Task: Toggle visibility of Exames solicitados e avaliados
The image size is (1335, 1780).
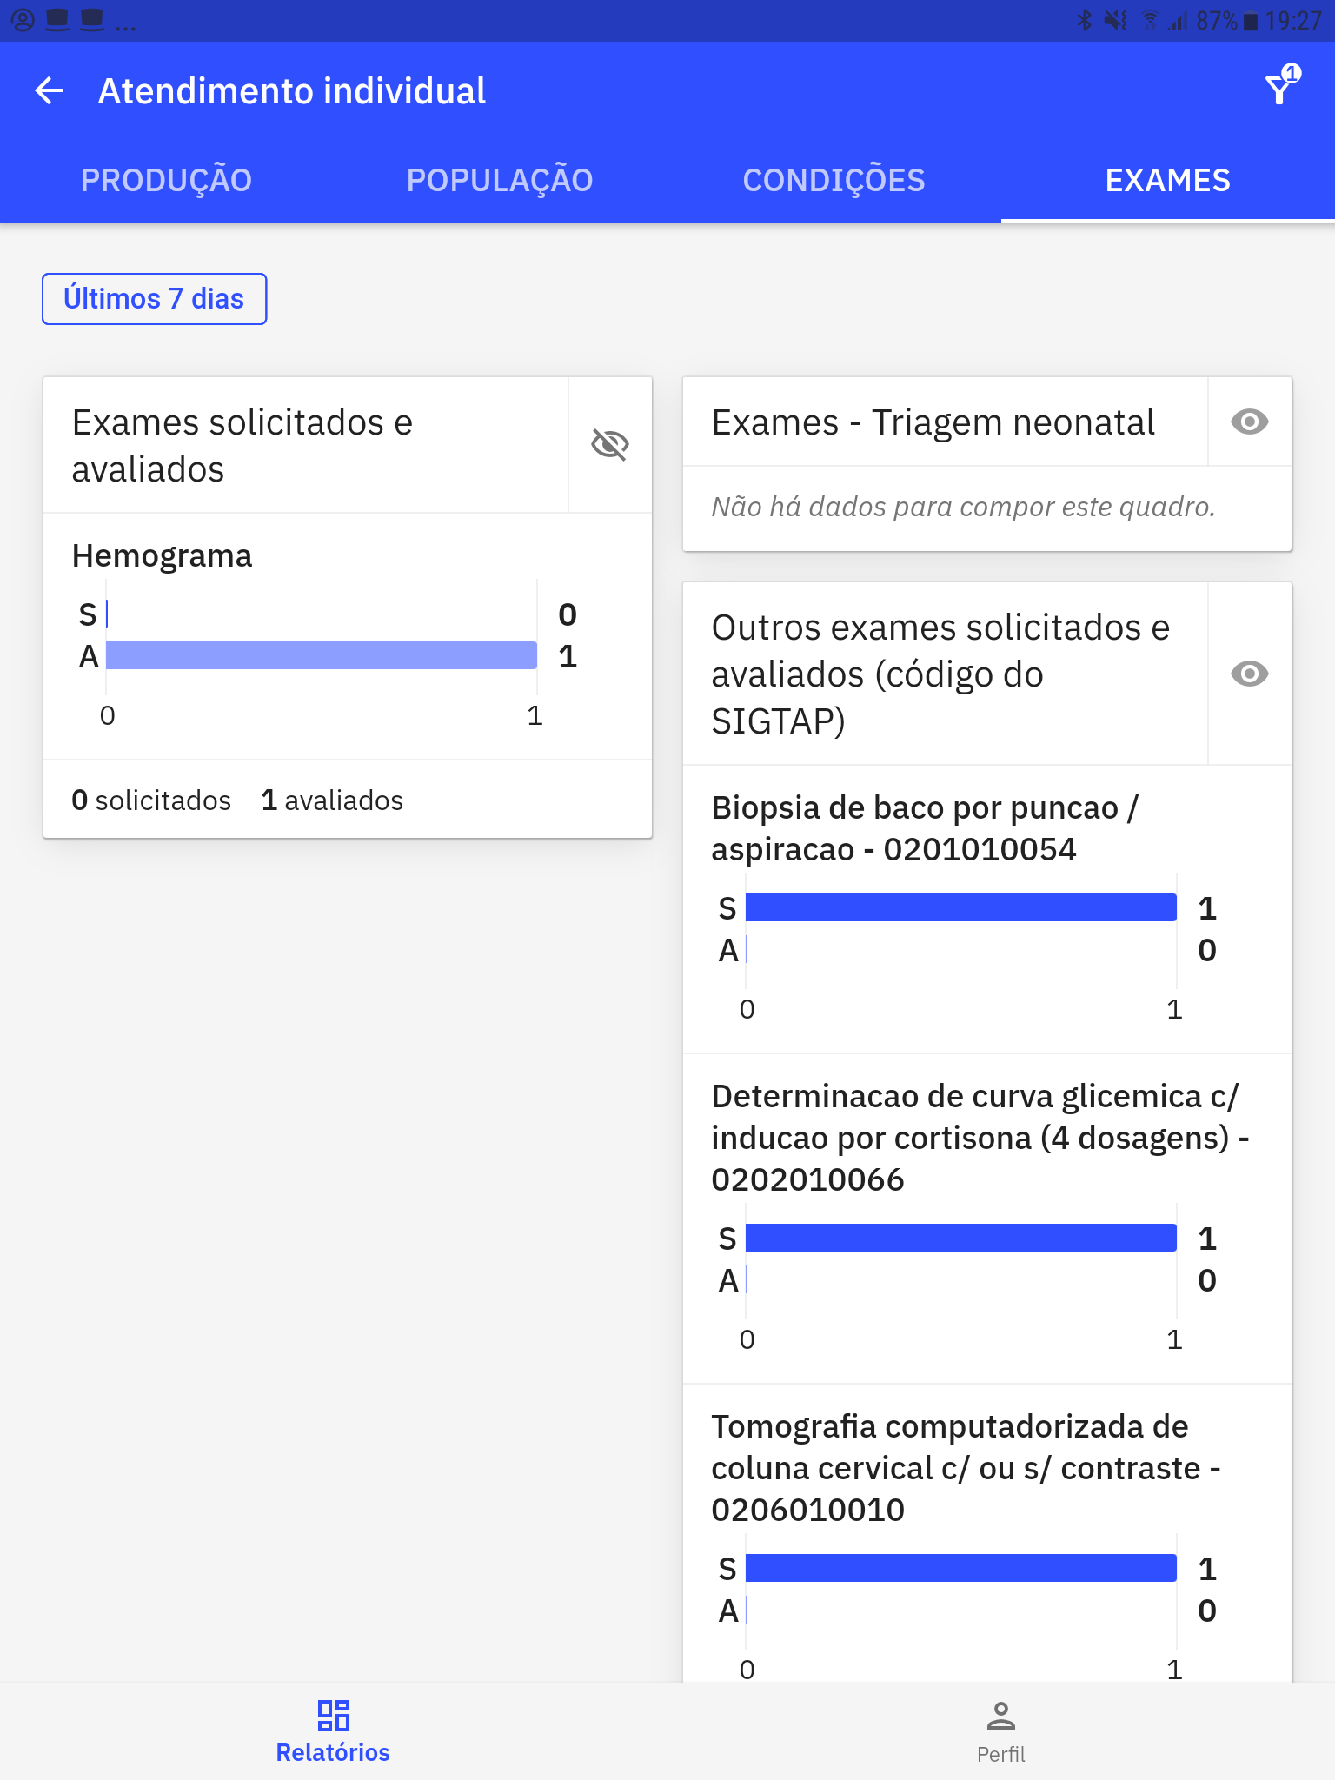Action: [x=610, y=444]
